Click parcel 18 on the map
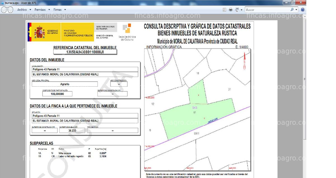Image resolution: width=336 pixels, height=178 pixels. click(x=198, y=74)
